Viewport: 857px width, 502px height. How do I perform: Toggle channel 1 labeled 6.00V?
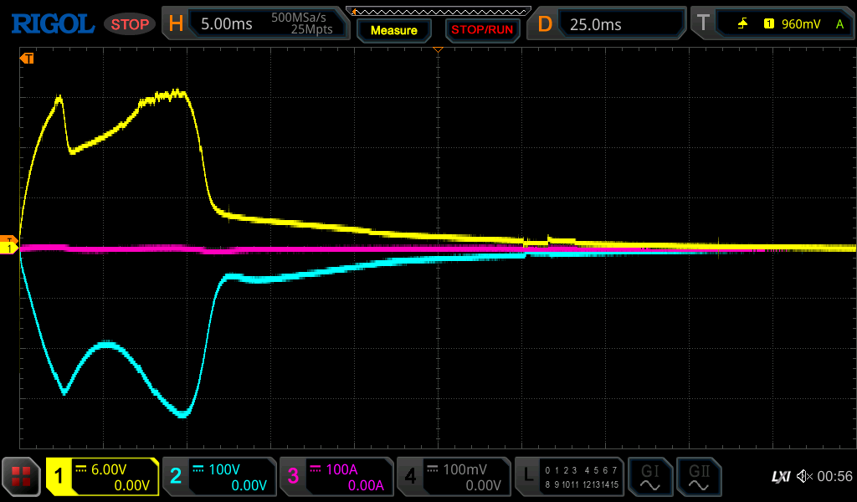(x=102, y=477)
